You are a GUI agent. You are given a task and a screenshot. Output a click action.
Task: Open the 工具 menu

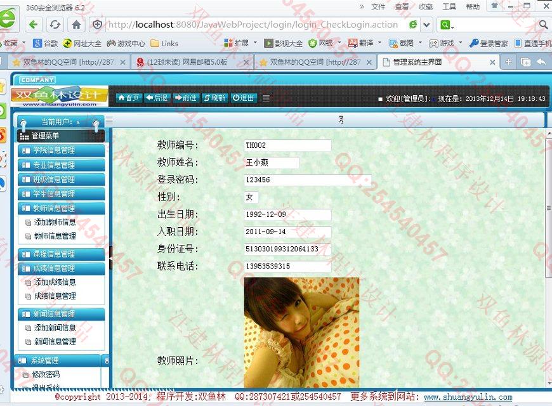click(x=449, y=7)
